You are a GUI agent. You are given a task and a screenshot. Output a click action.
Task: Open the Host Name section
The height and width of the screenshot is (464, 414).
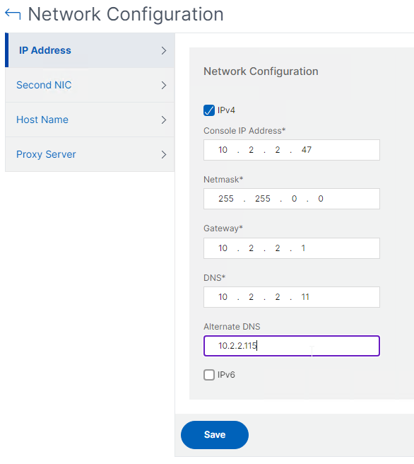point(90,120)
